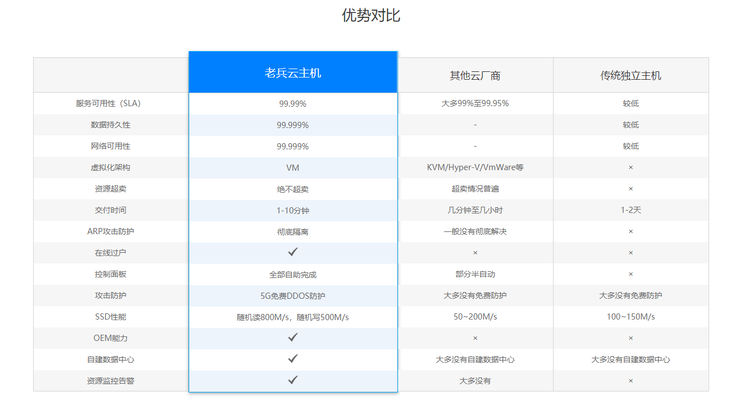The image size is (731, 401).
Task: Click the 100~150M/s SSD cell
Action: [x=631, y=317]
